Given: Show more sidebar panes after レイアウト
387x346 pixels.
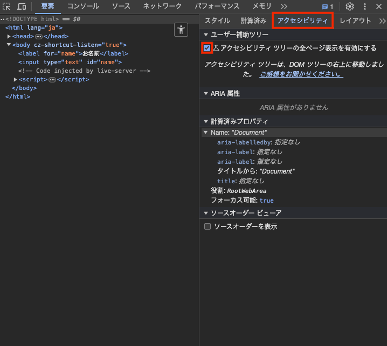Looking at the screenshot, I should 382,21.
